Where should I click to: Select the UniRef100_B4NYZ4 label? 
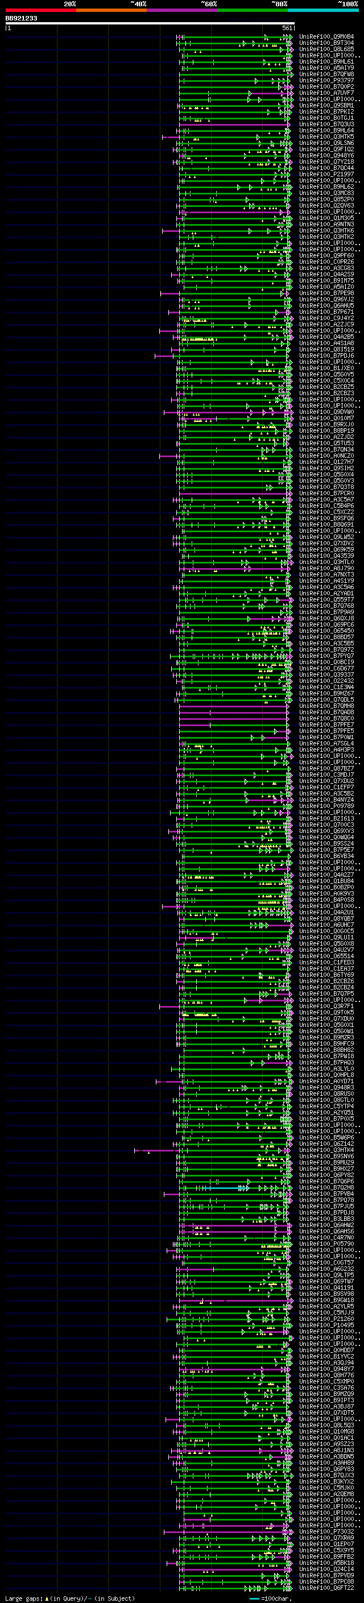point(326,800)
